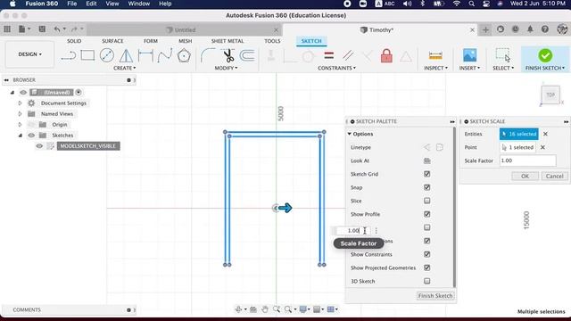Expand the Named Views node
Screen dimensions: 571x321
tap(20, 114)
